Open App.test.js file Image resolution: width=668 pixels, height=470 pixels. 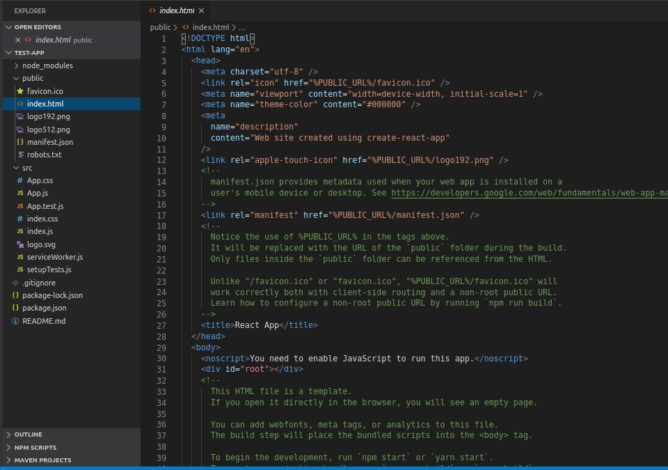coord(45,206)
